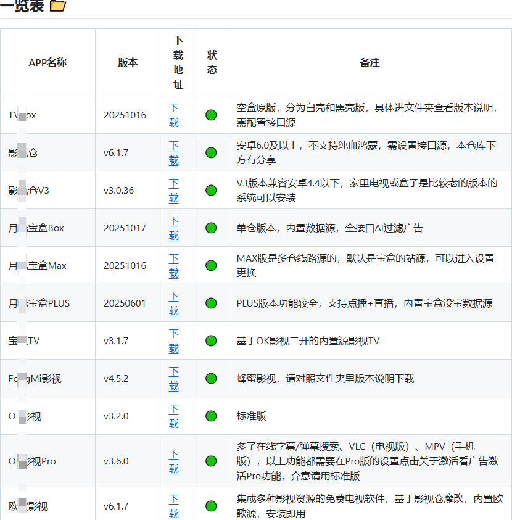Click the 版本 column header
Screen dimensions: 512x520
(127, 62)
